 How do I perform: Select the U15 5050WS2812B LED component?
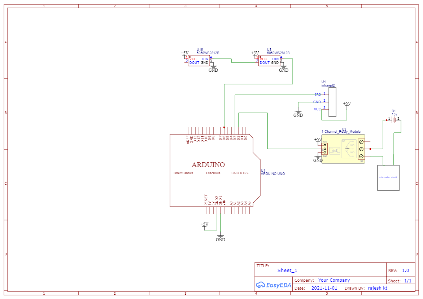pos(199,61)
